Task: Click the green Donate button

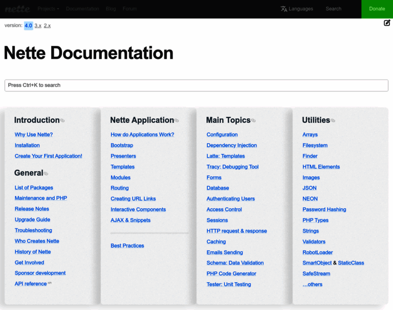Action: coord(377,9)
